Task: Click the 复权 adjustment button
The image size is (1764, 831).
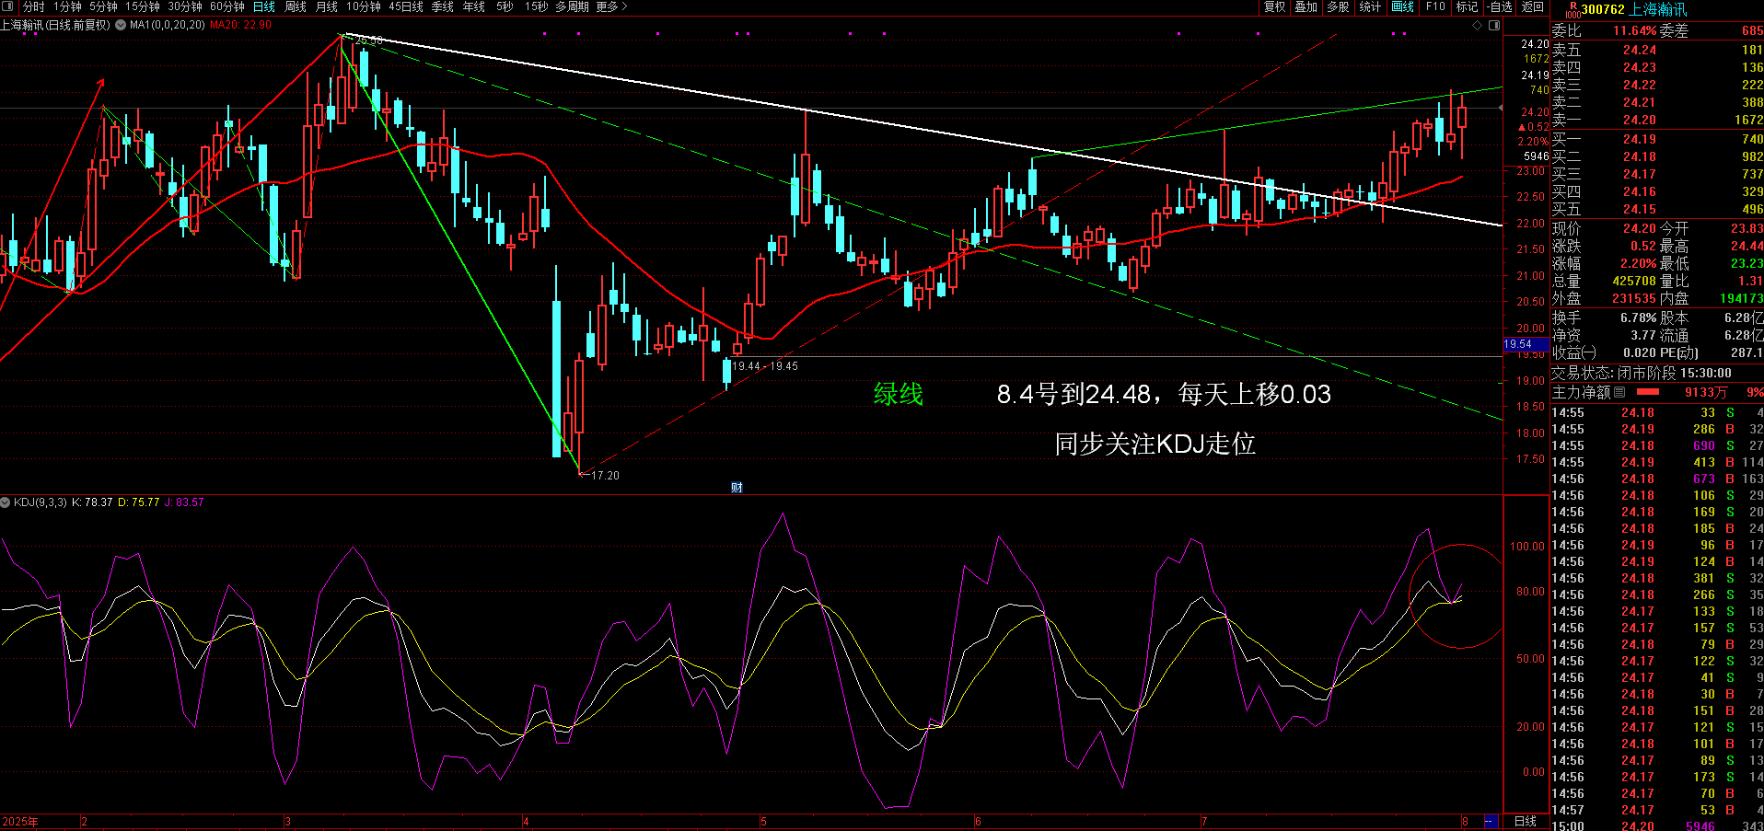Action: [x=1274, y=6]
